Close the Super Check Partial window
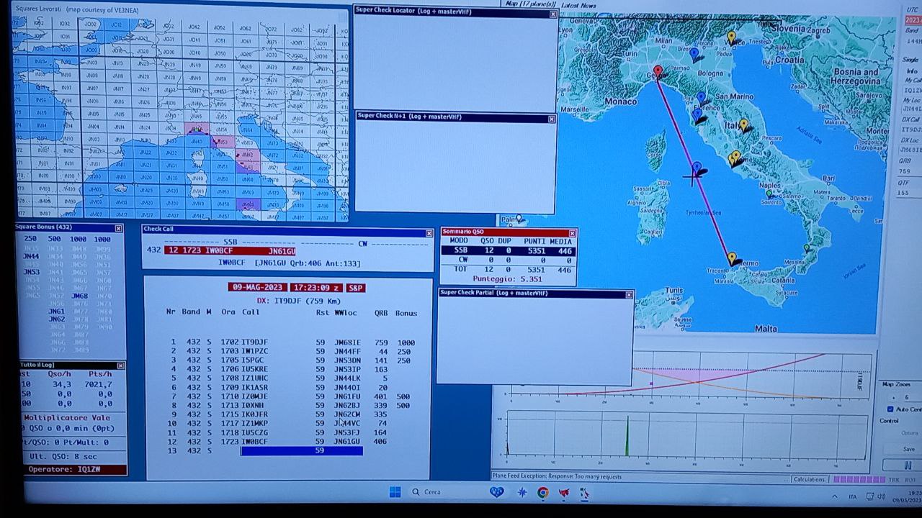 [629, 294]
